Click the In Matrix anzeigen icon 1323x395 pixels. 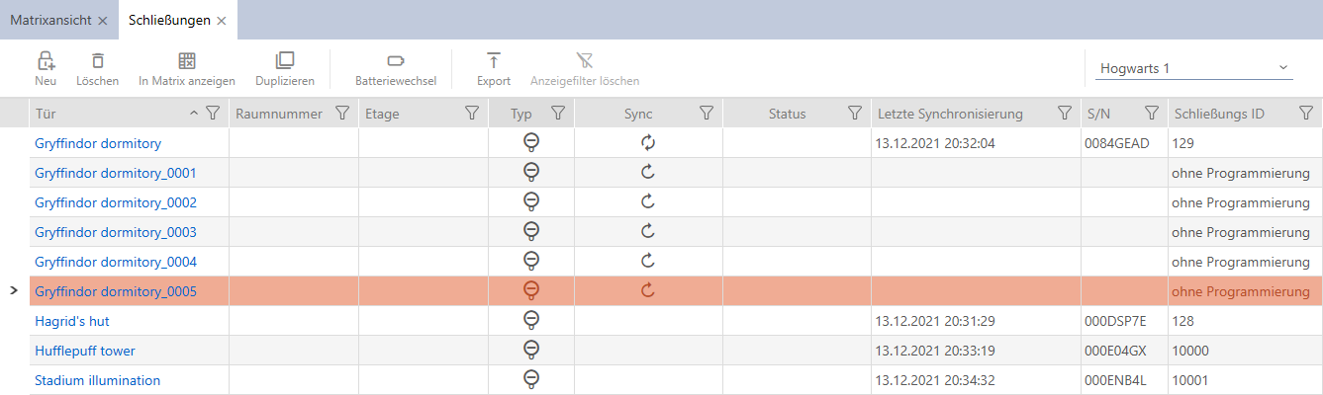click(186, 61)
